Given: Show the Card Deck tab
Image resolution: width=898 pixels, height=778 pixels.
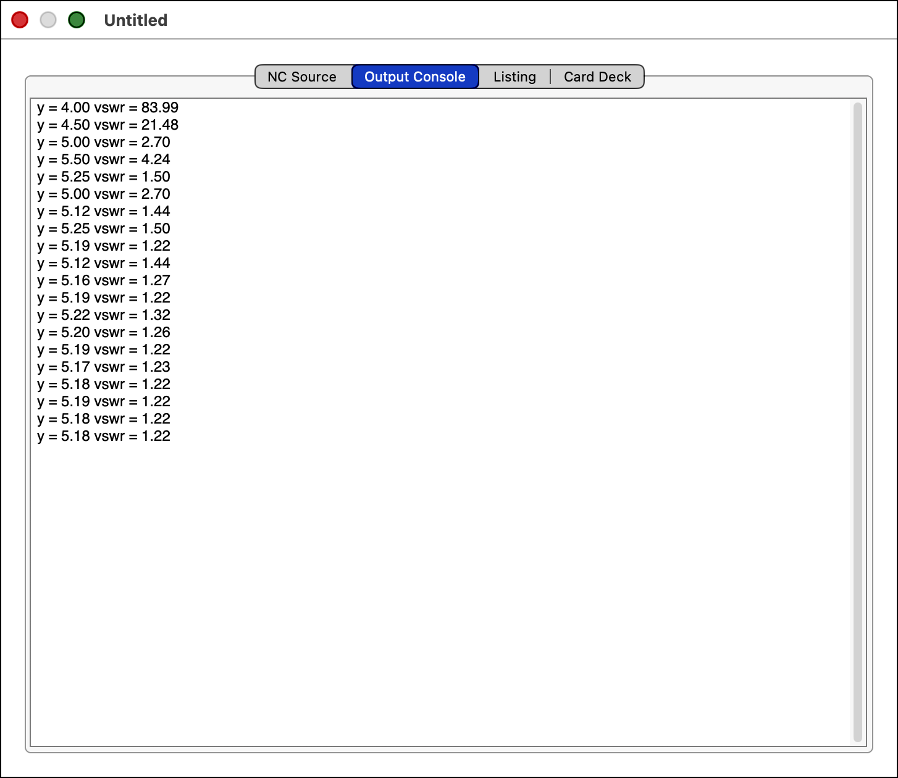Looking at the screenshot, I should click(x=597, y=77).
